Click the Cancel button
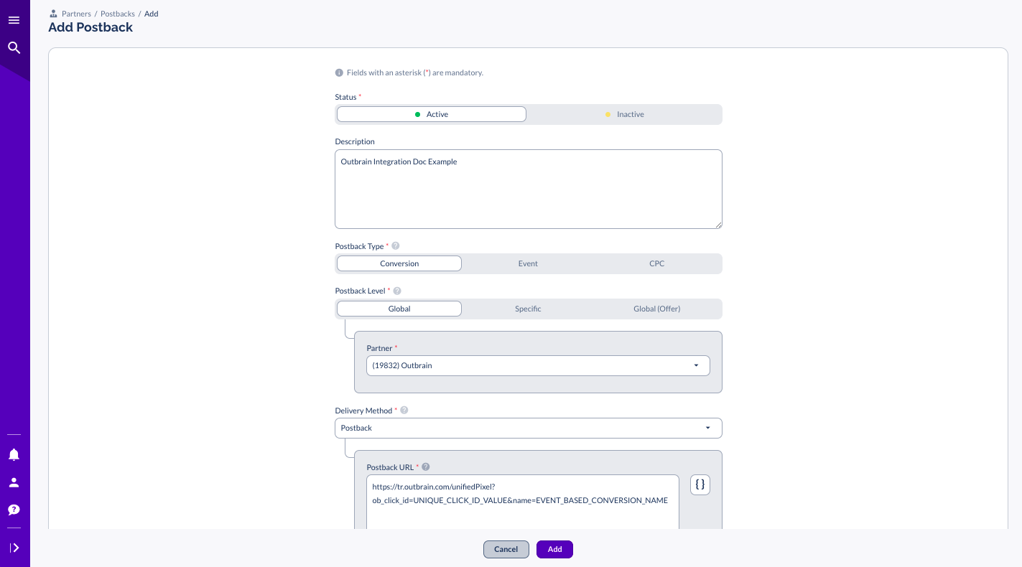The image size is (1022, 567). 506,549
